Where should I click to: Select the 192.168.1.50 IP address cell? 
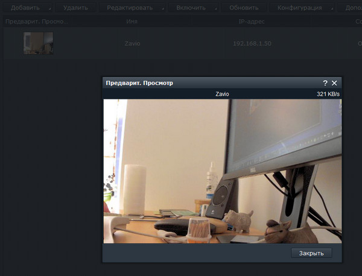pyautogui.click(x=252, y=43)
